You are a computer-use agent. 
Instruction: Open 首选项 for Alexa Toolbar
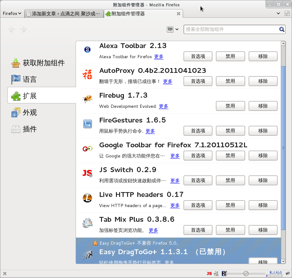pyautogui.click(x=198, y=56)
